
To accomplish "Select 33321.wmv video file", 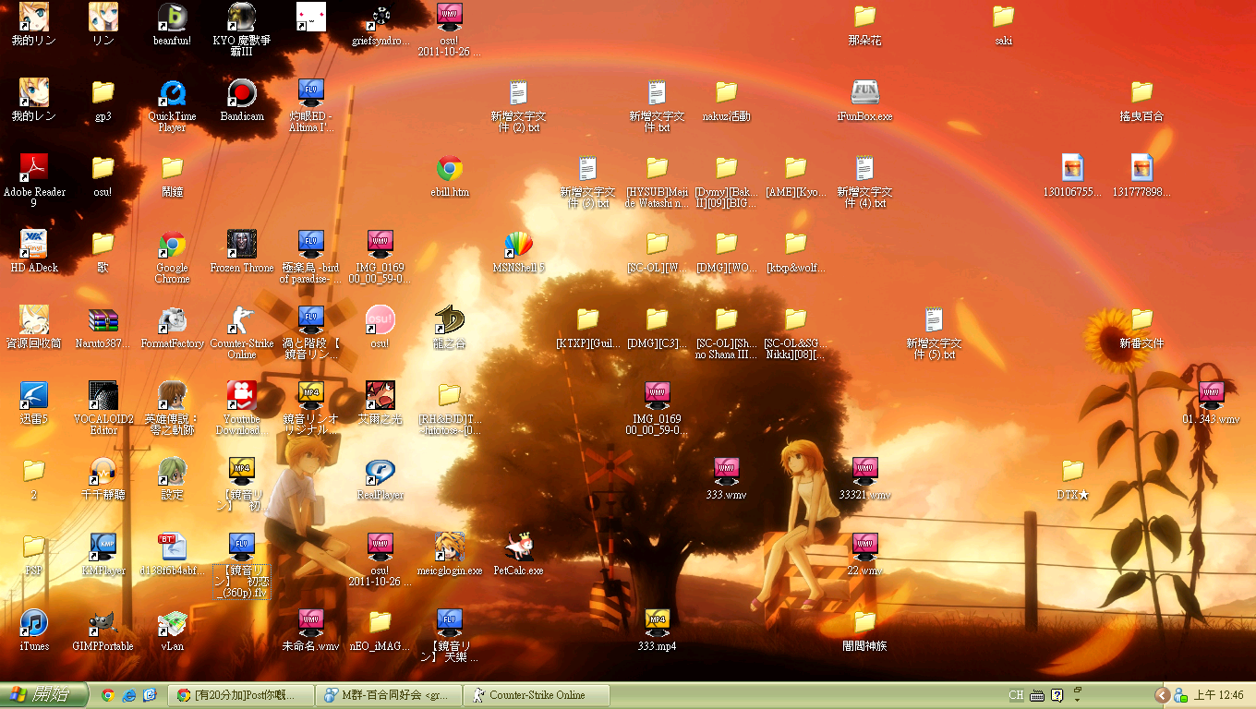I will [864, 471].
